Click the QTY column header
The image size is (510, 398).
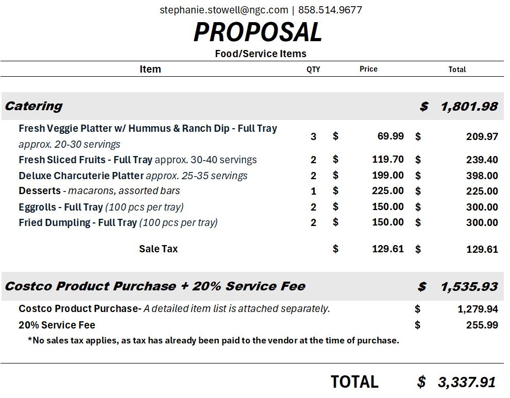pos(313,70)
